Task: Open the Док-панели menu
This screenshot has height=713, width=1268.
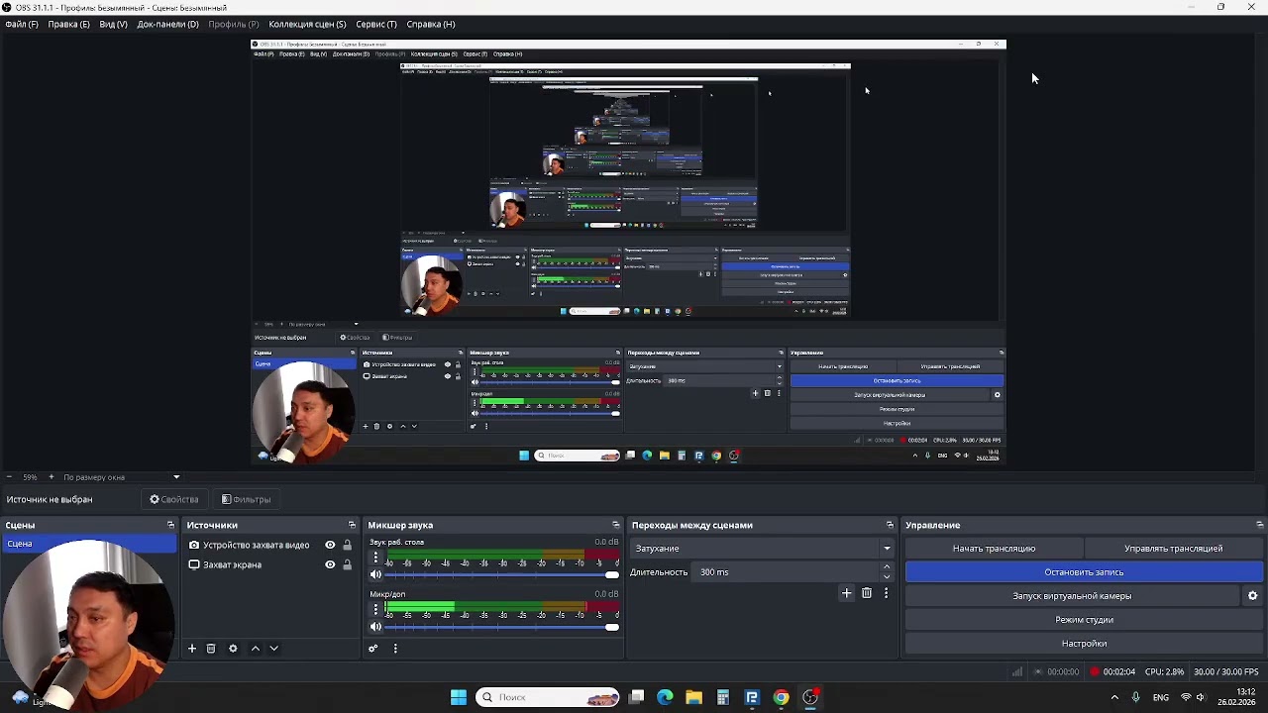Action: pyautogui.click(x=167, y=24)
